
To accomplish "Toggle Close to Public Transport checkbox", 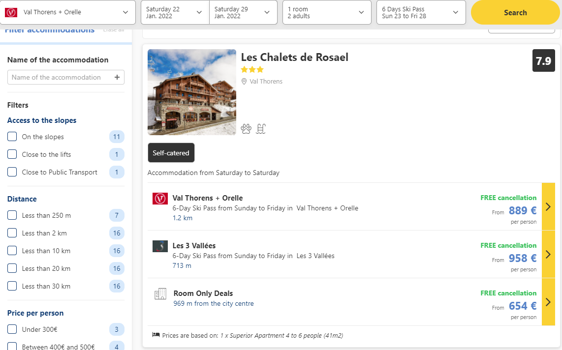I will pyautogui.click(x=12, y=172).
